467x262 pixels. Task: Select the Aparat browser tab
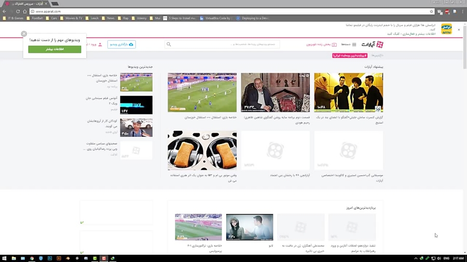coord(25,4)
